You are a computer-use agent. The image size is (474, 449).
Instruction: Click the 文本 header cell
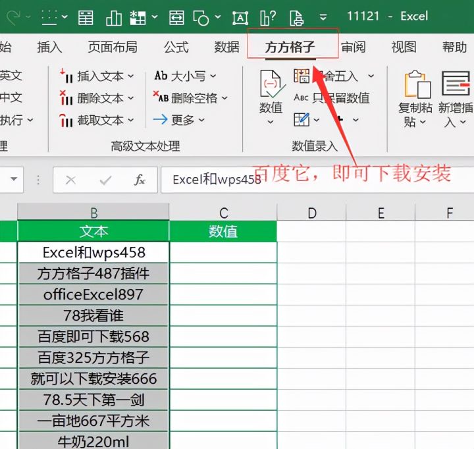point(93,231)
